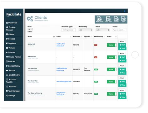Select Clients in the sidebar

pos(10,34)
